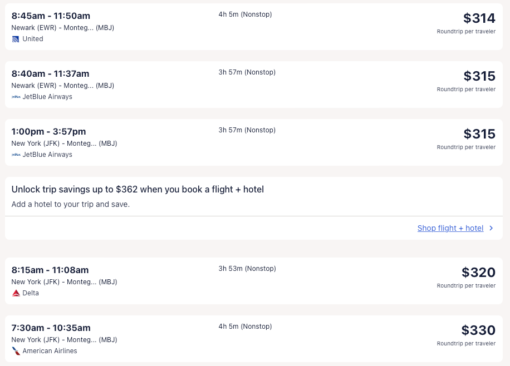510x366 pixels.
Task: Click the chevron next to Shop flight + hotel
Action: 491,228
